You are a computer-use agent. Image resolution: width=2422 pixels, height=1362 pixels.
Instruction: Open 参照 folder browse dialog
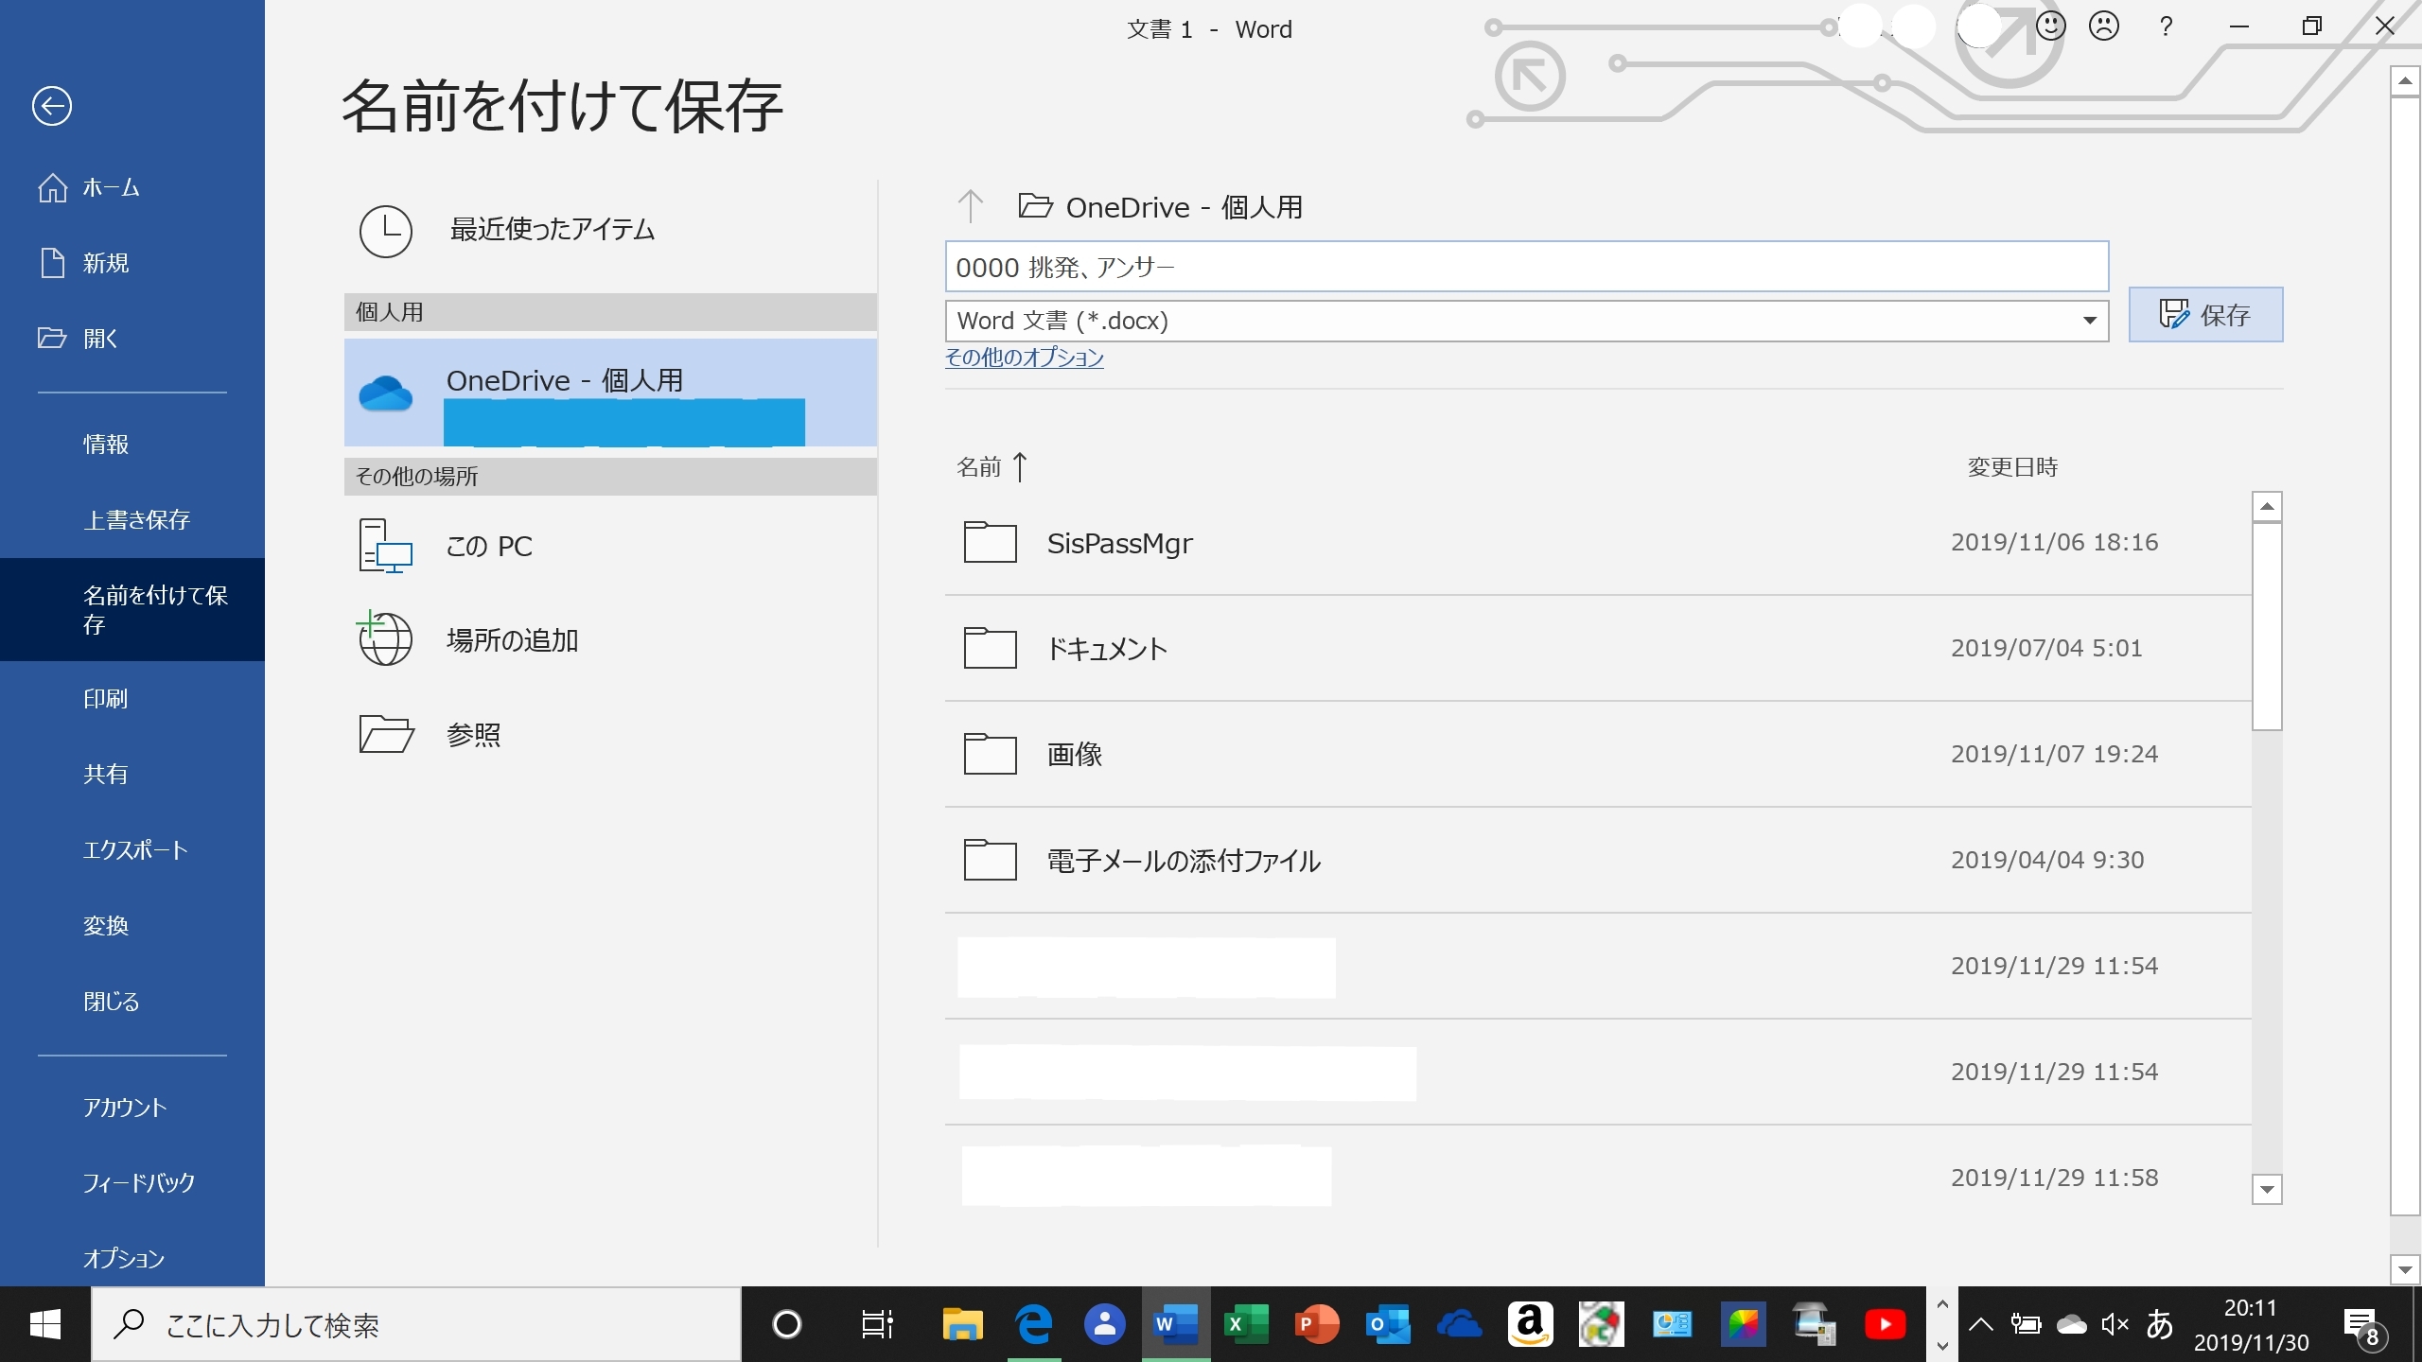[610, 735]
